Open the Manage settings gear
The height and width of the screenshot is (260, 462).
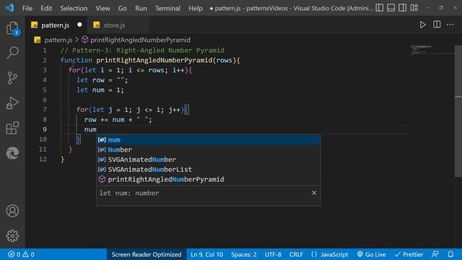click(12, 236)
